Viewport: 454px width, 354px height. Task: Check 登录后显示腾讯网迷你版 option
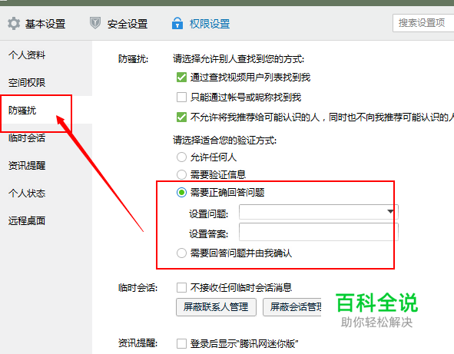coord(181,344)
